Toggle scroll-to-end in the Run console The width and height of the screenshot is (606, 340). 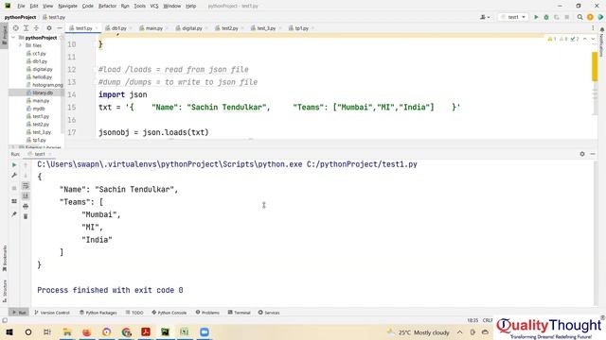pyautogui.click(x=26, y=195)
